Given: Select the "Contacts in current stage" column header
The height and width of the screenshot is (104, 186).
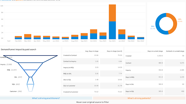Looking at the screenshot, I should (175, 51).
